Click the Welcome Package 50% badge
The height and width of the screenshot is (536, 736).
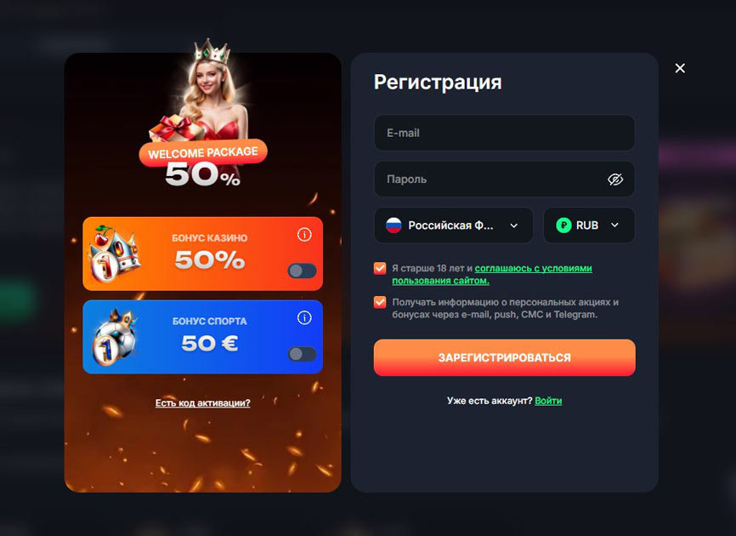203,163
